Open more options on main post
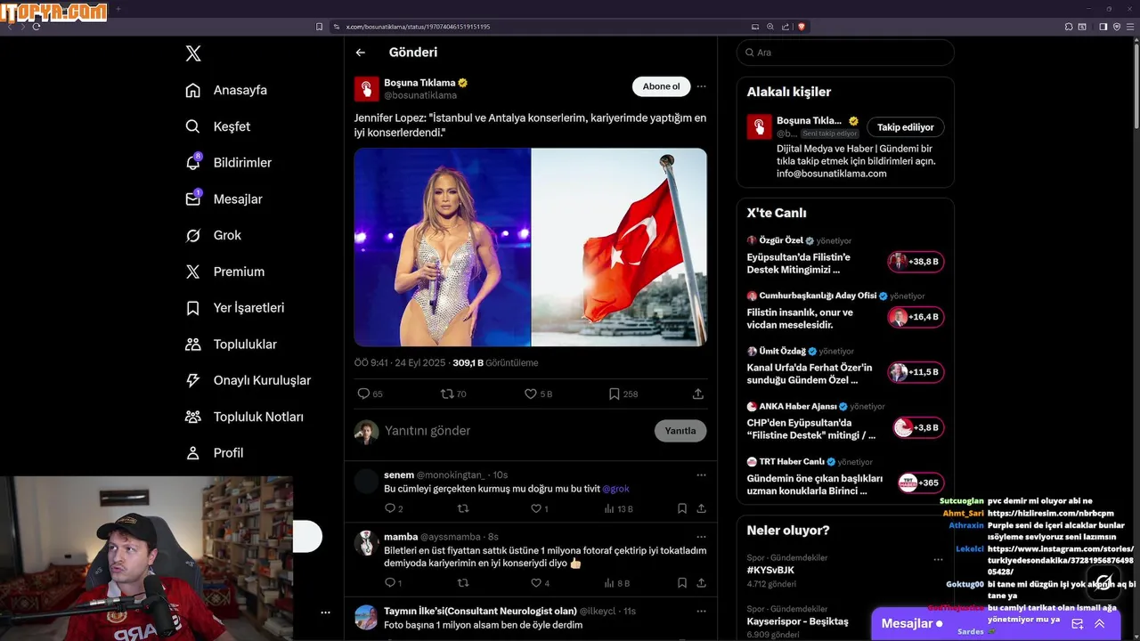 (702, 86)
